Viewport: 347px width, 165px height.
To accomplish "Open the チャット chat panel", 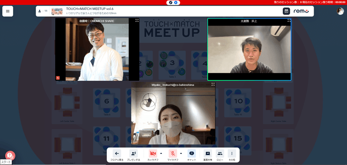I will pyautogui.click(x=191, y=155).
